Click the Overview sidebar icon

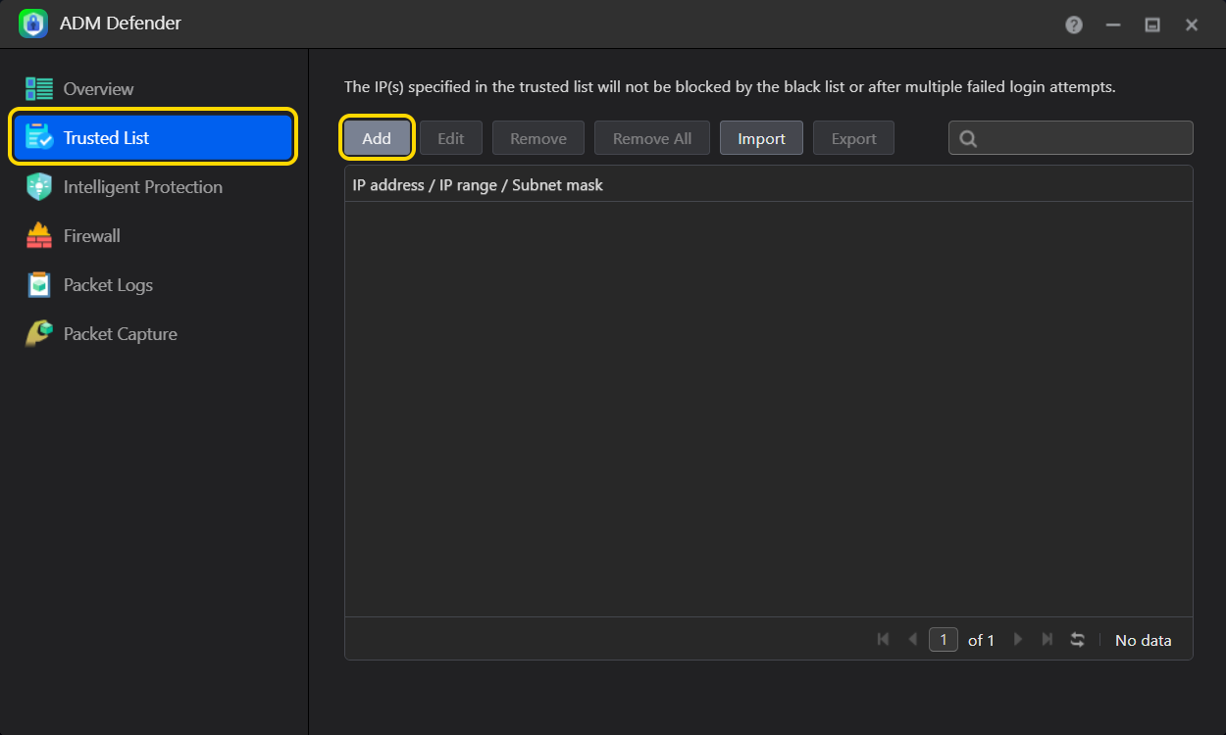click(39, 89)
